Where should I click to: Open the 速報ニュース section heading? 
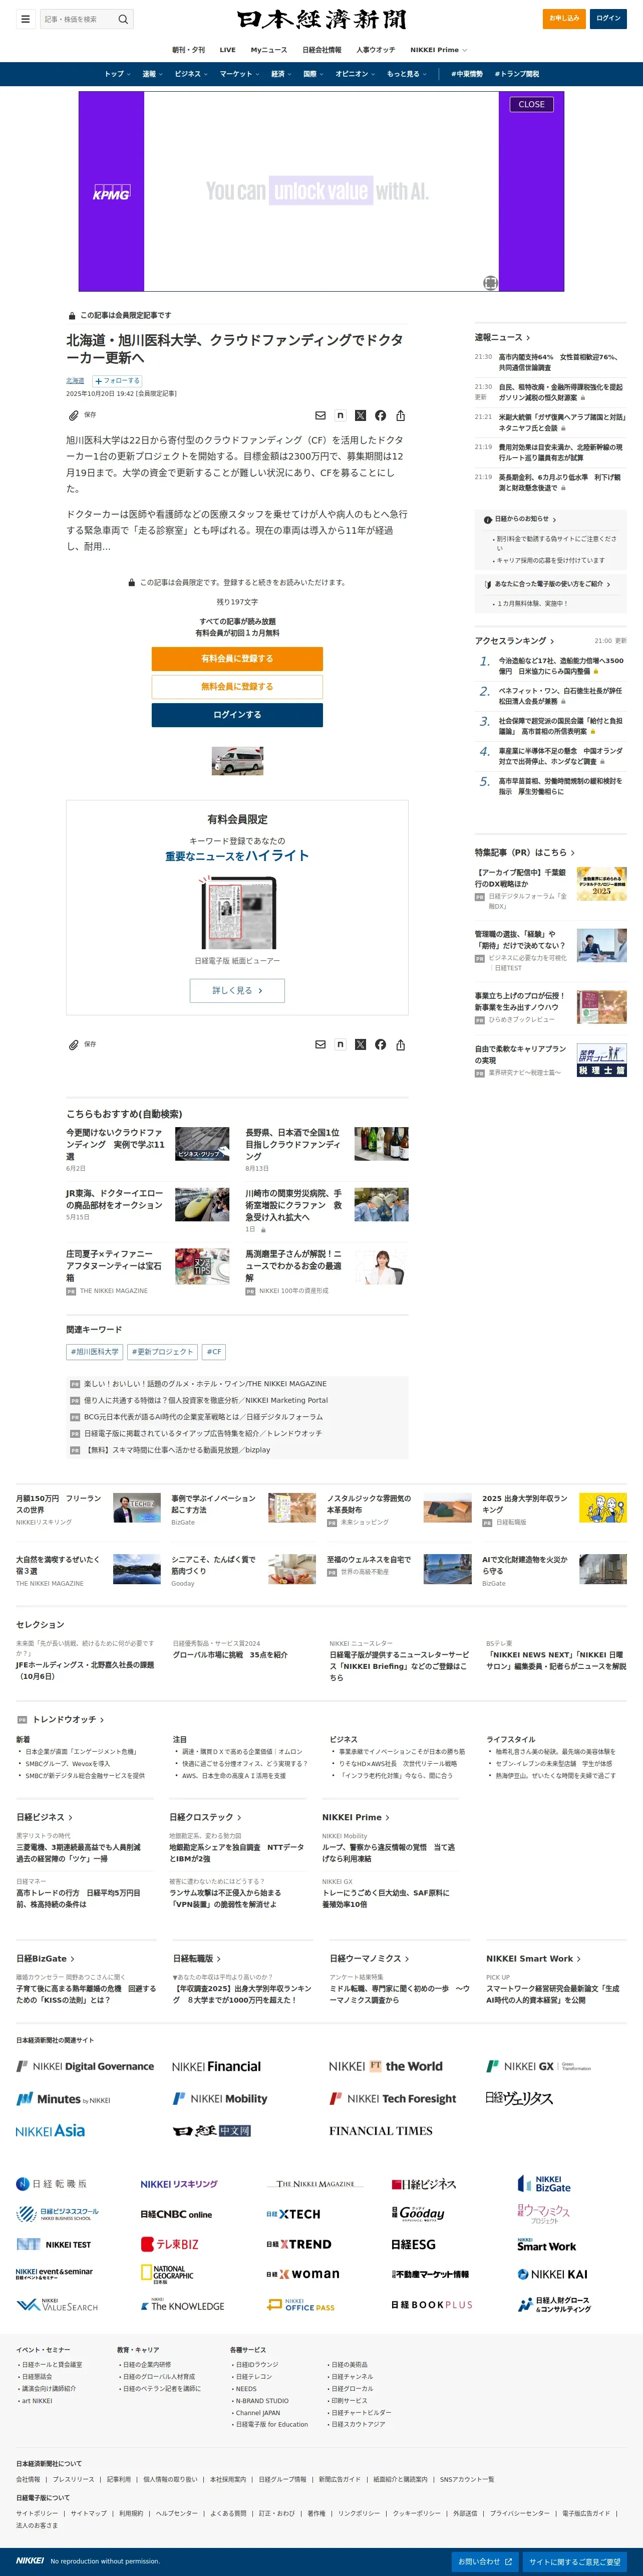503,337
